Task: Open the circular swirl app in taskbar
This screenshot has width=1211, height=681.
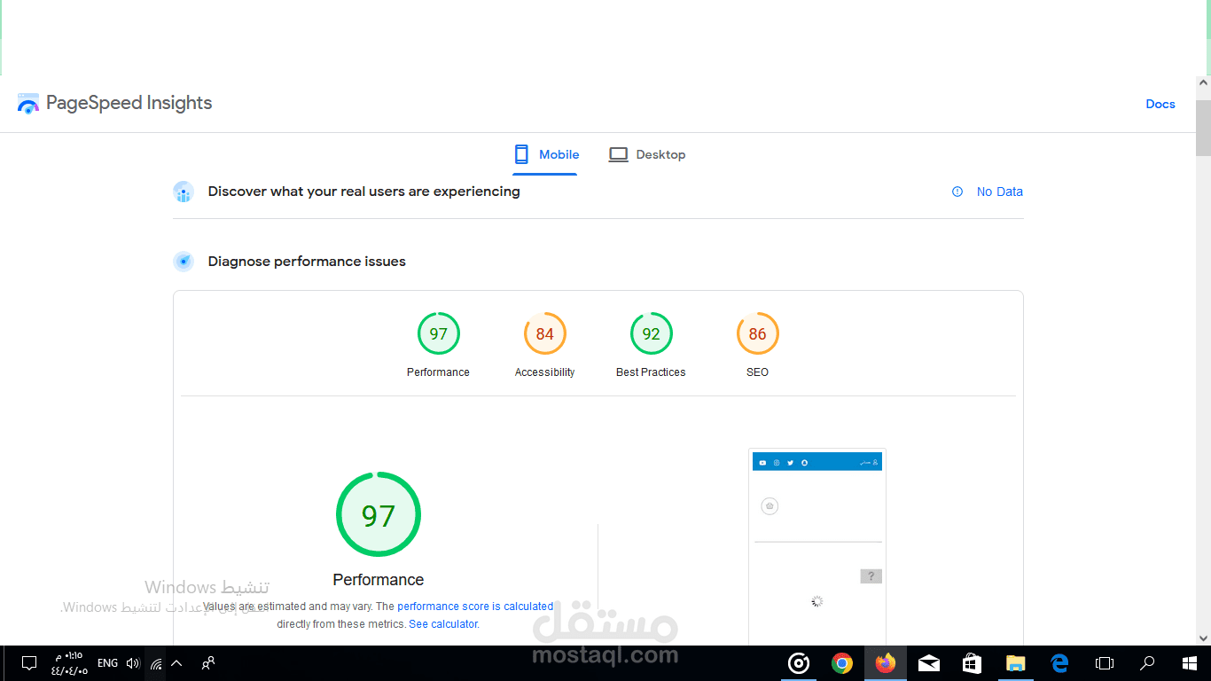Action: tap(799, 663)
